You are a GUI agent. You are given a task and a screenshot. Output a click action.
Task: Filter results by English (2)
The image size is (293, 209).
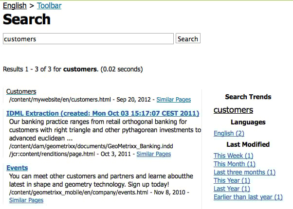[x=229, y=133]
